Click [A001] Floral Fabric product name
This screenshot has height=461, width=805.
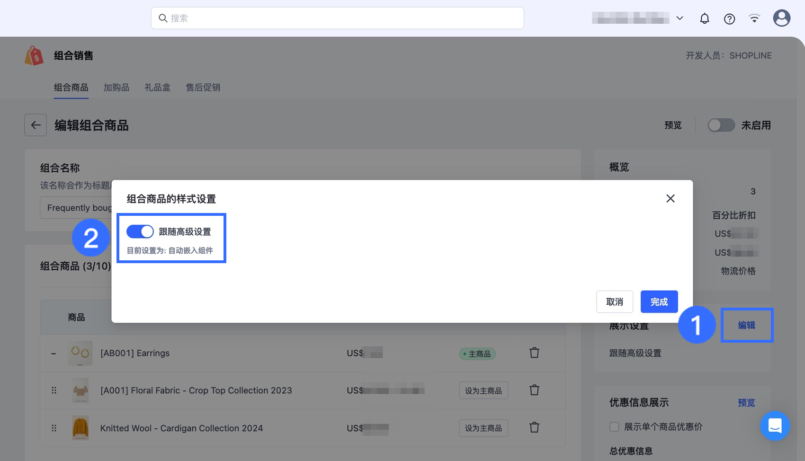pyautogui.click(x=196, y=390)
